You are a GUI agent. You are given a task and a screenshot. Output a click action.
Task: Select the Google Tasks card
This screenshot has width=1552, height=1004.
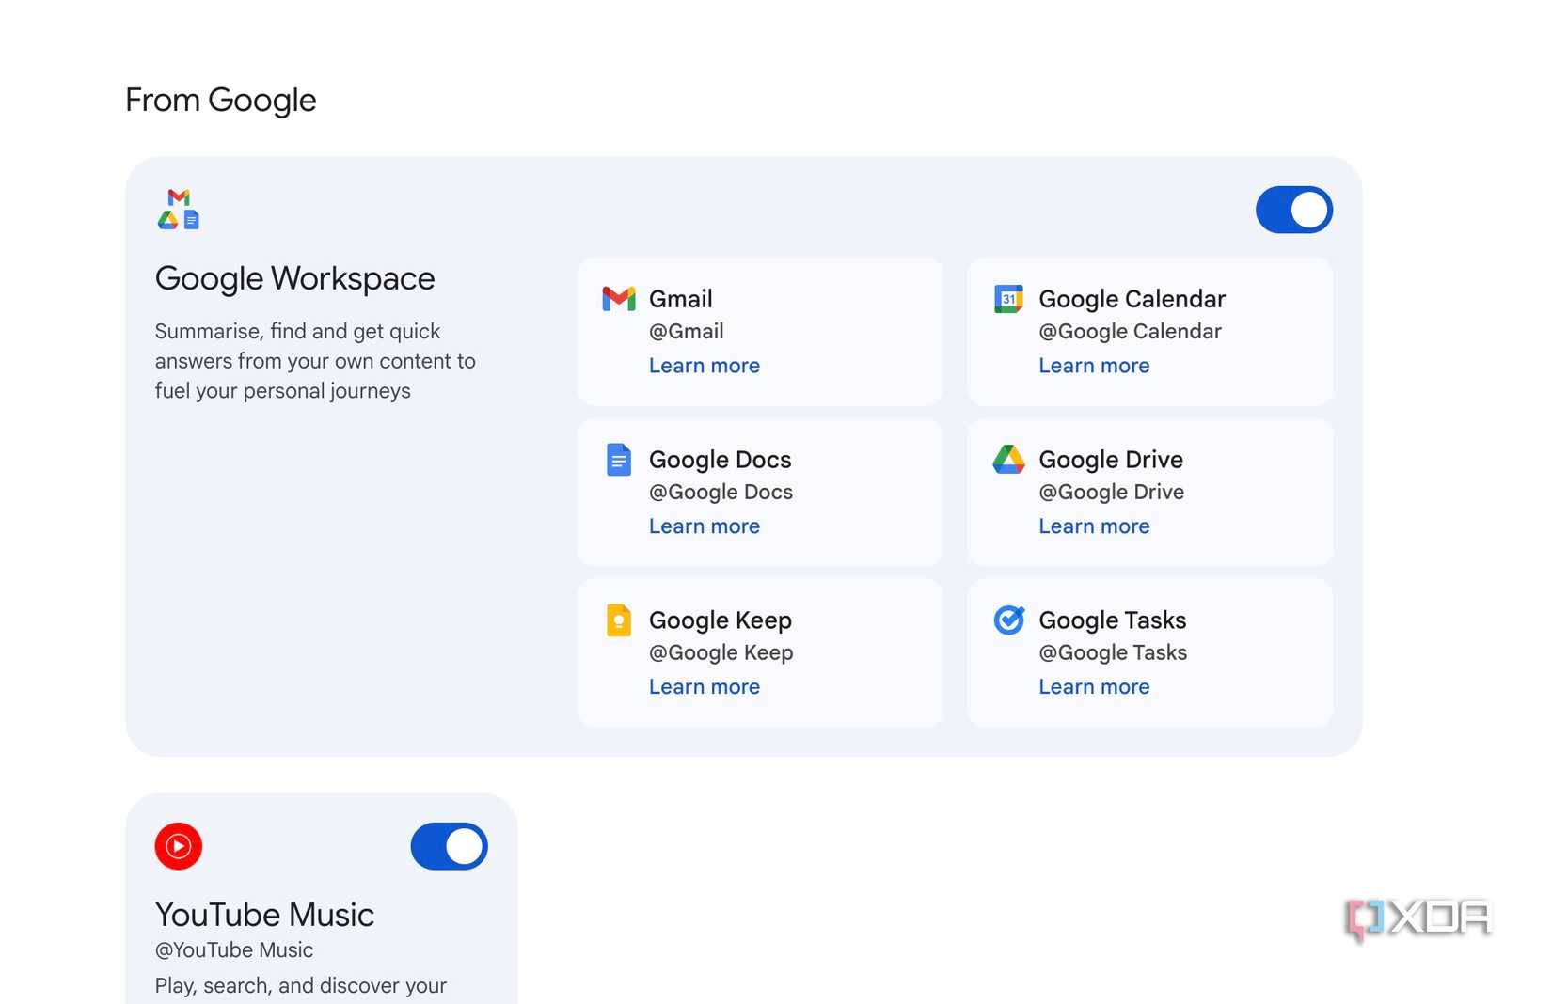point(1149,652)
